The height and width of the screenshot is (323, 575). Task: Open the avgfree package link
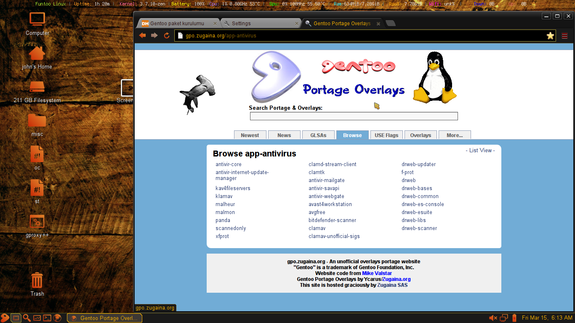(317, 212)
